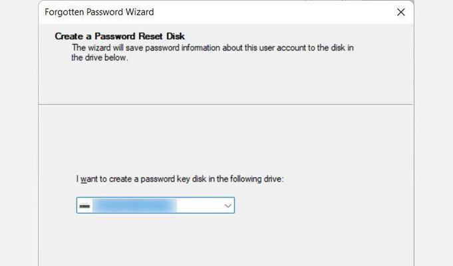This screenshot has width=453, height=266.
Task: Click the empty gray area above the drive label
Action: (226, 138)
